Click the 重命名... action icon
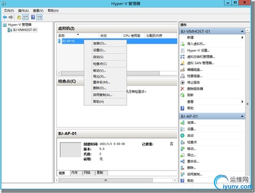 point(182,161)
